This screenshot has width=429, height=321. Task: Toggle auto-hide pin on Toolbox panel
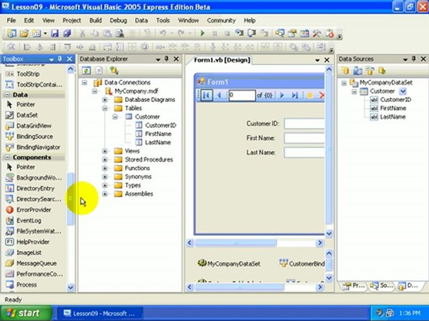tap(60, 59)
